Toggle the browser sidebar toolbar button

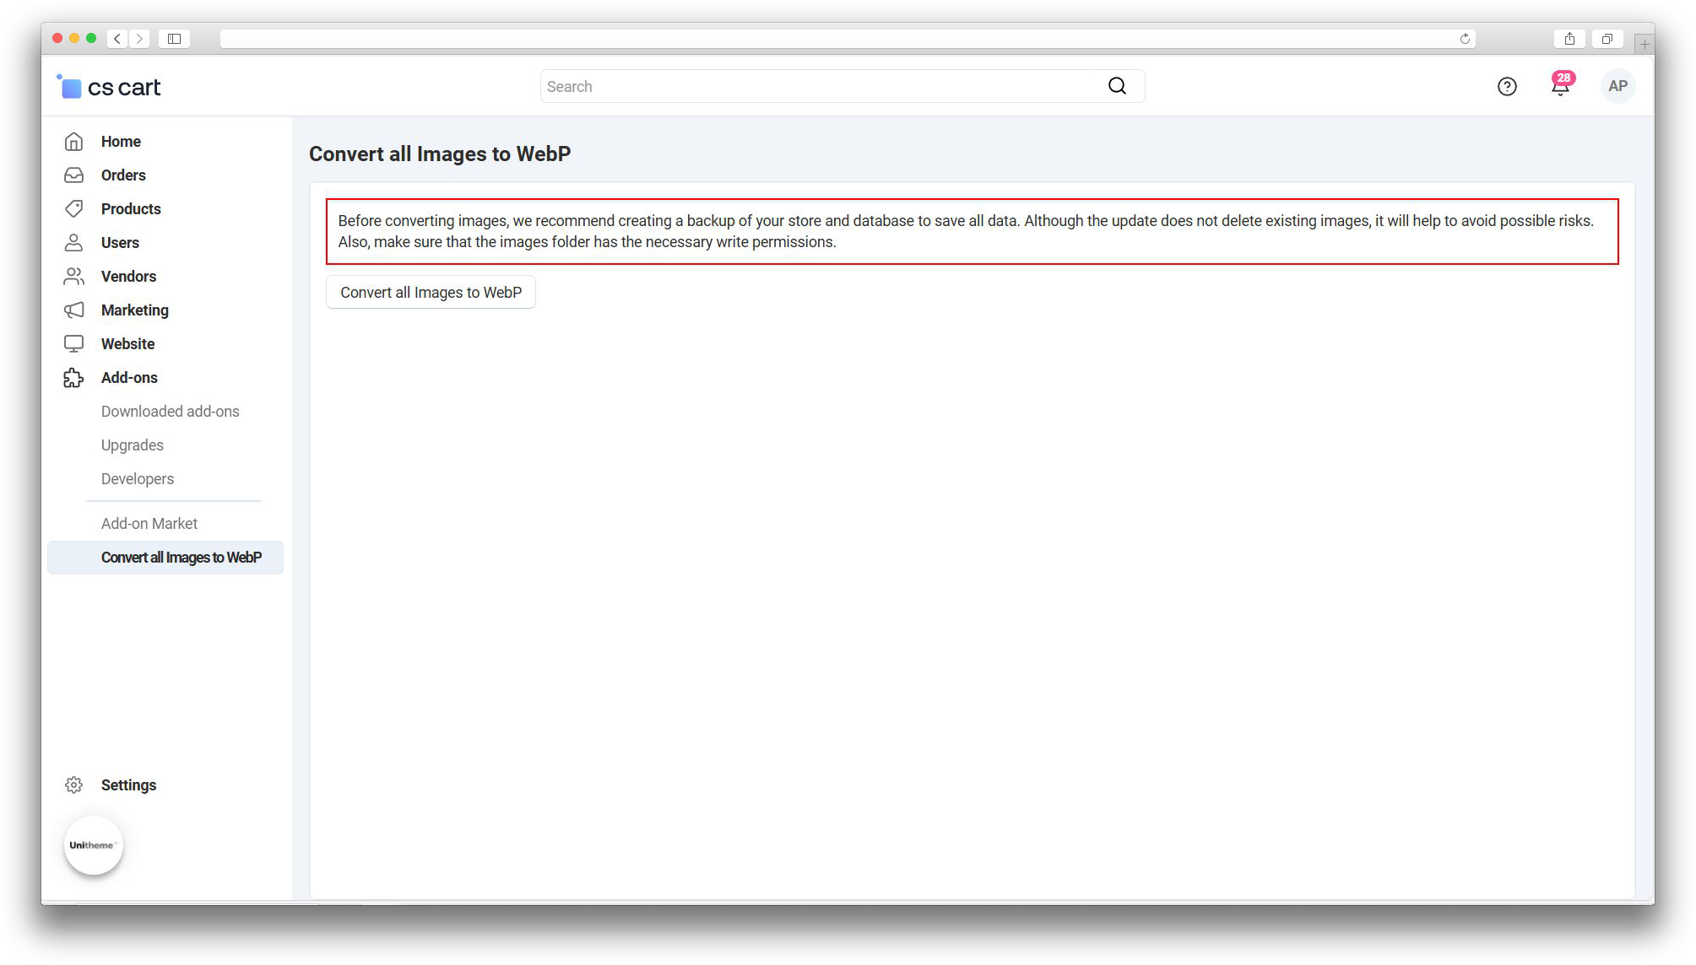pos(174,39)
